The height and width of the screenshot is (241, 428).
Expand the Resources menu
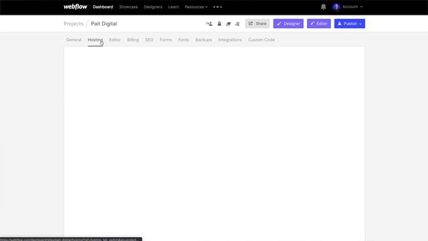tap(196, 7)
